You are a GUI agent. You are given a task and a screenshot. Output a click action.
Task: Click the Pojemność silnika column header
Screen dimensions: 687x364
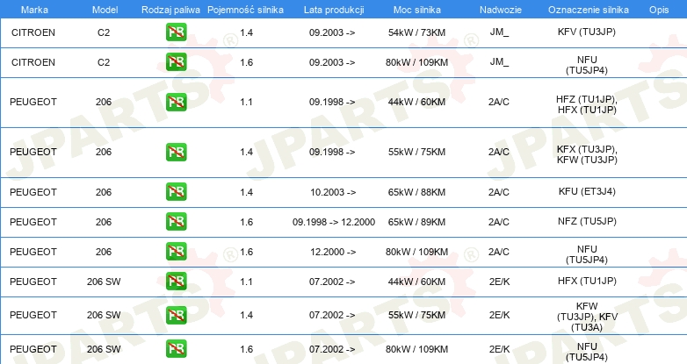(245, 10)
